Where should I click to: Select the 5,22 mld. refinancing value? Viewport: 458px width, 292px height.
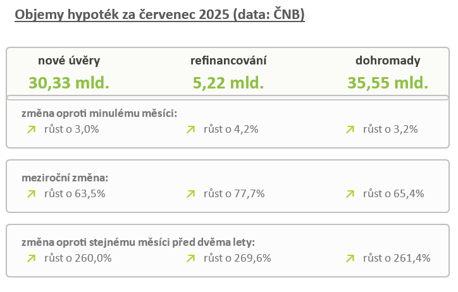pos(228,82)
